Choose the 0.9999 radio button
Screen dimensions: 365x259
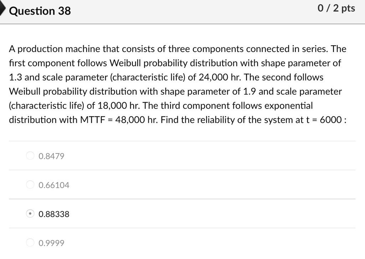click(30, 243)
